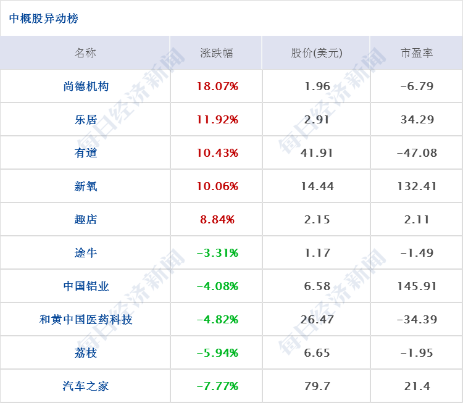This screenshot has width=463, height=403.
Task: Click the 79.7 share price cell
Action: coord(317,386)
